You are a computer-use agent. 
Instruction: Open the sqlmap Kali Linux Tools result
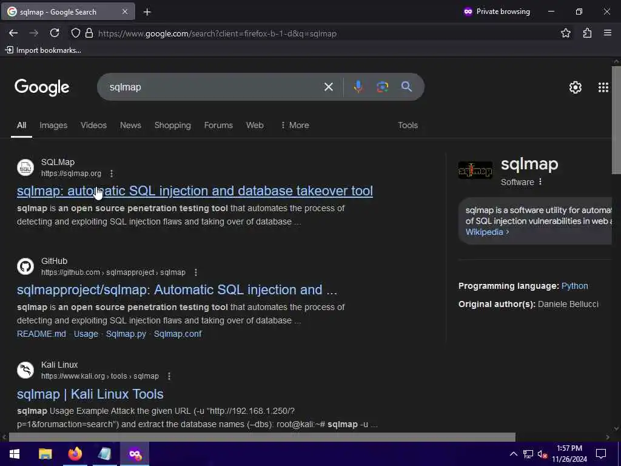[90, 394]
